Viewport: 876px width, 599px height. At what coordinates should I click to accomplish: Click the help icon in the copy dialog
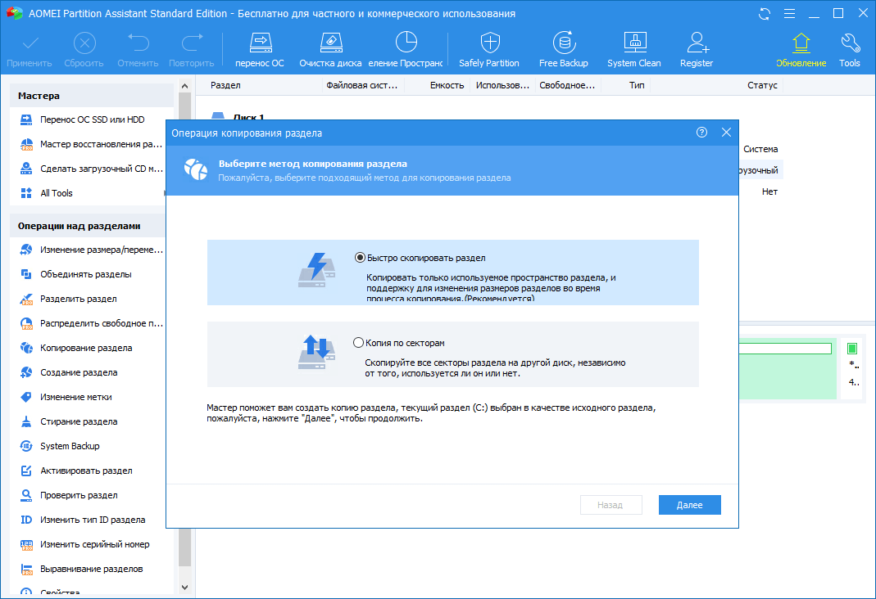point(701,133)
